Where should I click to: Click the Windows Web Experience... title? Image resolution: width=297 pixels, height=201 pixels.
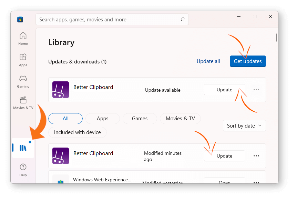[102, 180]
